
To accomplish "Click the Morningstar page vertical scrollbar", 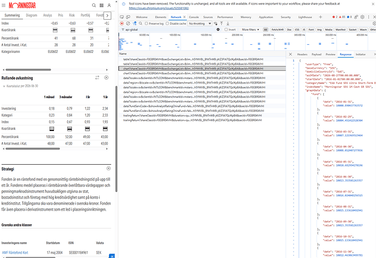I will point(116,139).
